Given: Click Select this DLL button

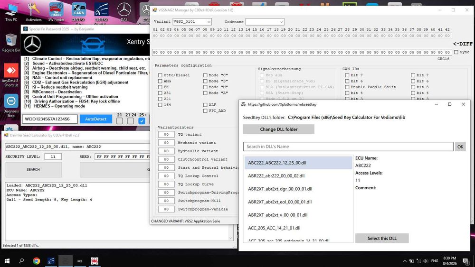Looking at the screenshot, I should click(x=382, y=238).
